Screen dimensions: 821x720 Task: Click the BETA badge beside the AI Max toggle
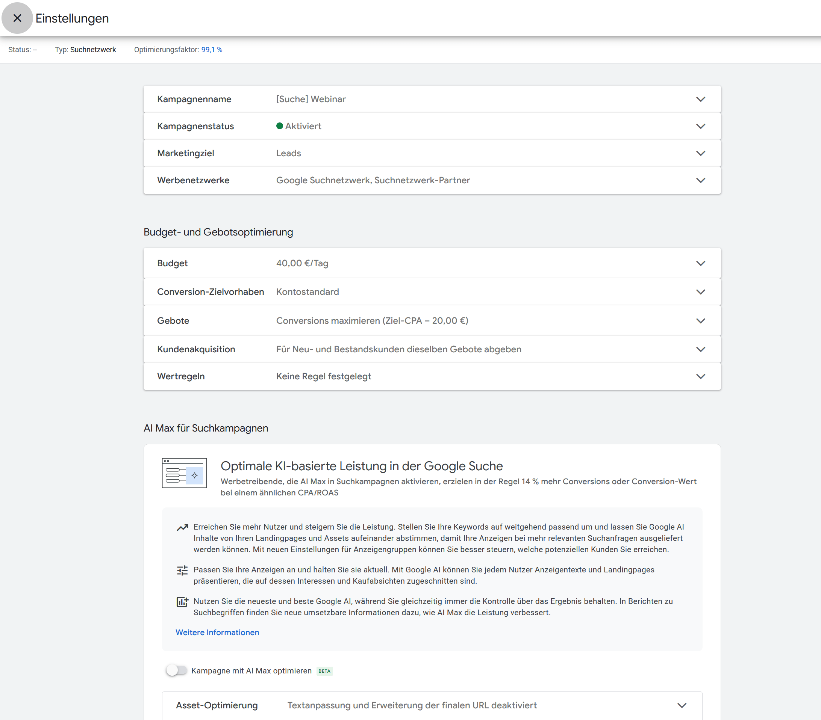point(324,671)
